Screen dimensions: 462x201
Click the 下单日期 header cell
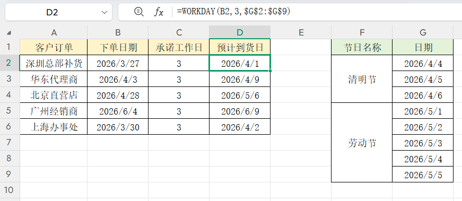(x=118, y=47)
